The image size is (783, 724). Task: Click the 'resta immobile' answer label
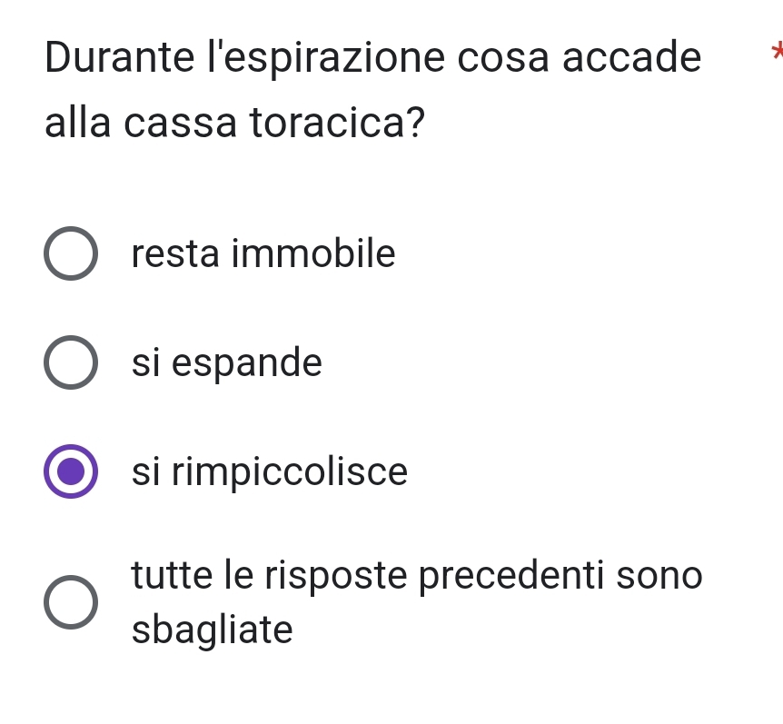click(263, 254)
